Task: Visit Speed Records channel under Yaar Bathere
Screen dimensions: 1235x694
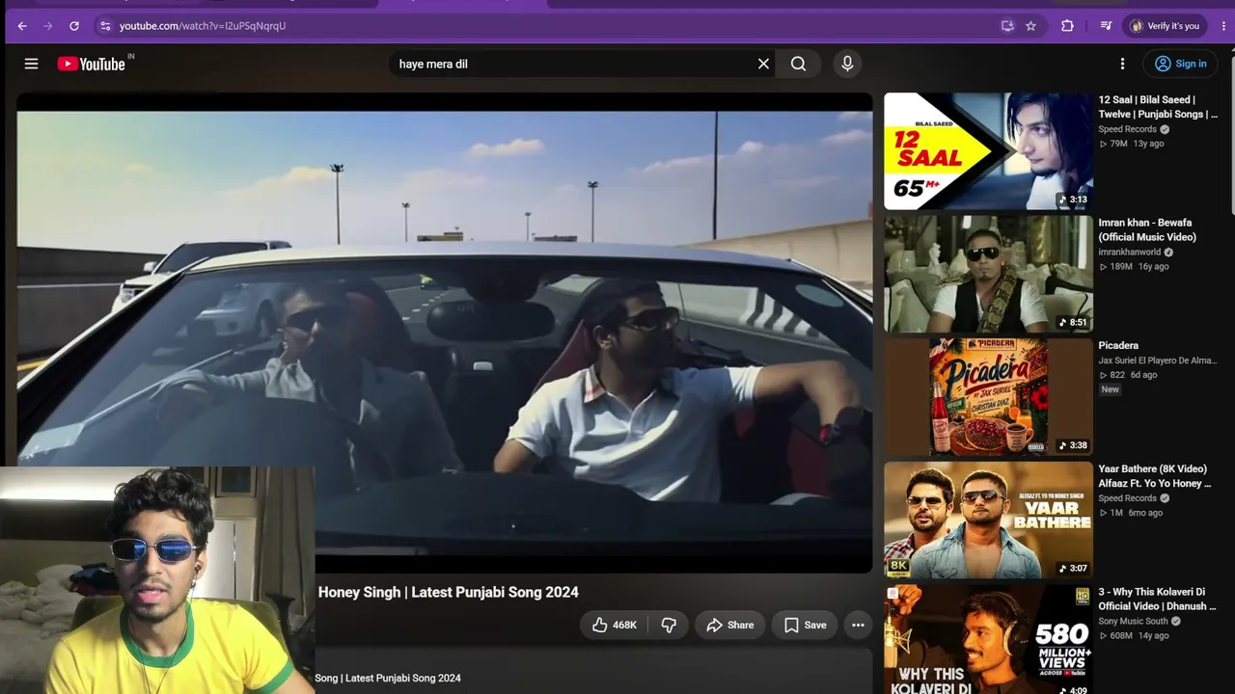Action: coord(1127,498)
